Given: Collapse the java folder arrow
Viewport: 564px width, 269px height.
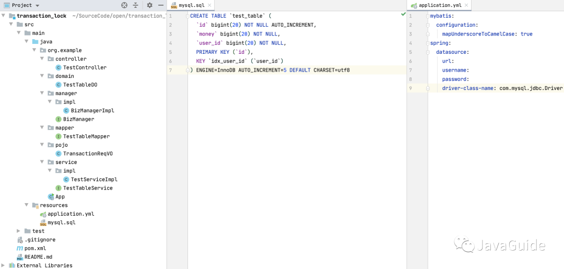Looking at the screenshot, I should click(x=27, y=42).
